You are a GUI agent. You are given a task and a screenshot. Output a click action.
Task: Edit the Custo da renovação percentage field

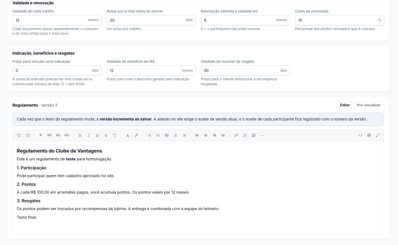(x=340, y=20)
